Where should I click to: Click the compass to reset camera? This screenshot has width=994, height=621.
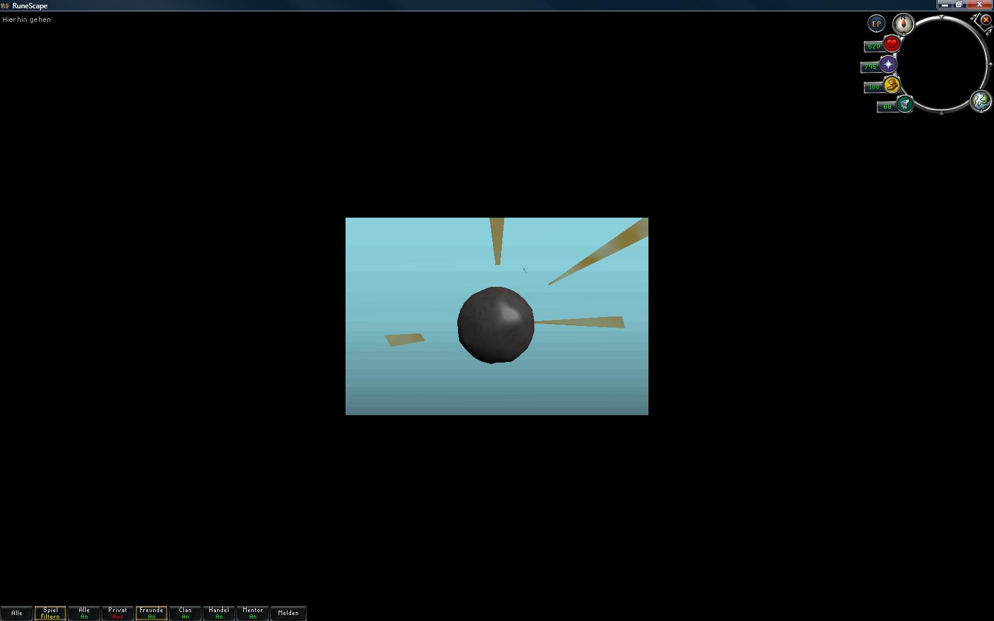click(903, 24)
